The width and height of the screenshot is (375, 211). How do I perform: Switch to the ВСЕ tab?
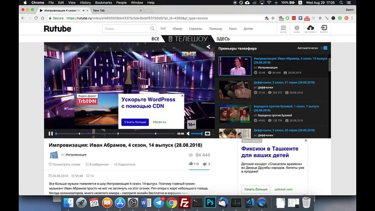[x=155, y=39]
